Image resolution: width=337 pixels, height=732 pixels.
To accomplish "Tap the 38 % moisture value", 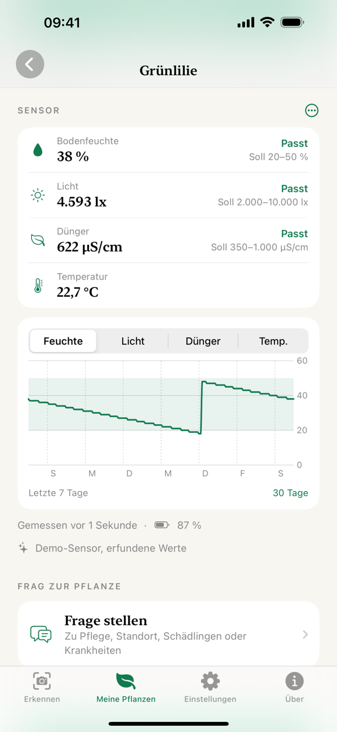I will (73, 157).
